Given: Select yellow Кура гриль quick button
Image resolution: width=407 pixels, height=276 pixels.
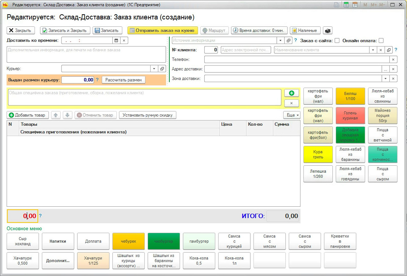Looking at the screenshot, I should coord(318,154).
